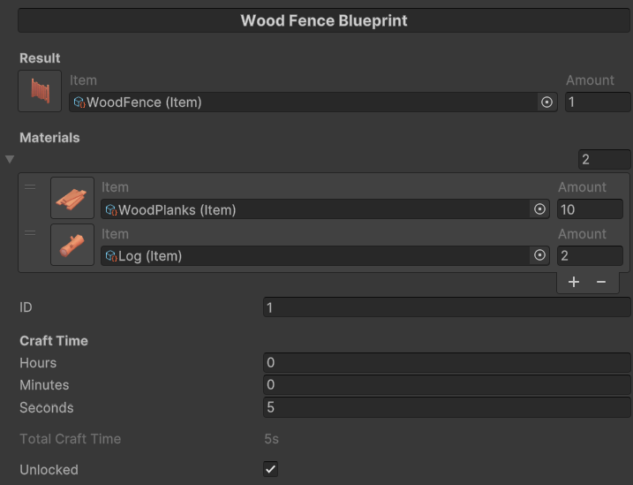Click the Seconds craft time field
Screen dimensions: 633x485
(x=446, y=408)
